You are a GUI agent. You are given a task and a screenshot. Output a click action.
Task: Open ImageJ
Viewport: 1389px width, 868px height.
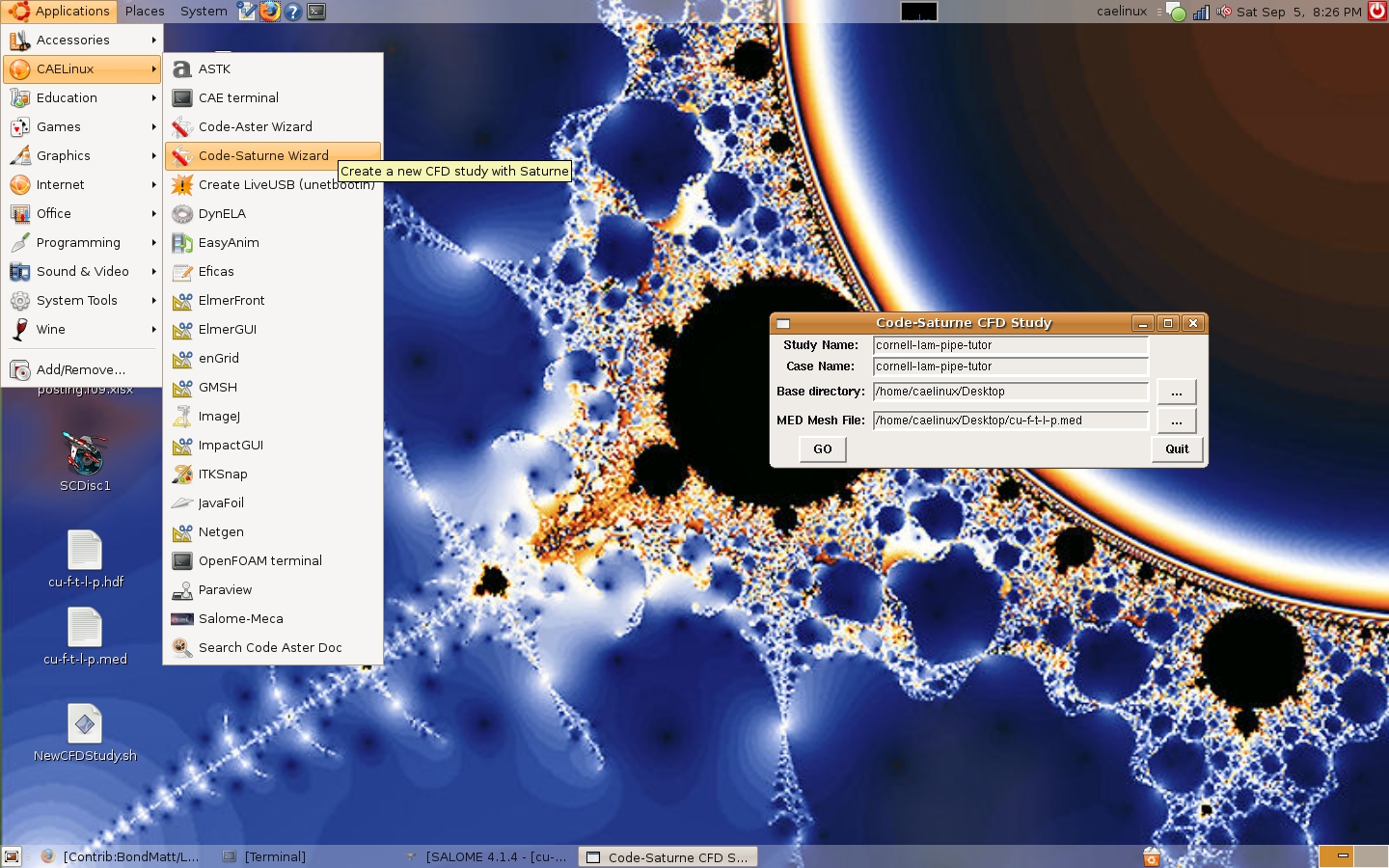click(273, 416)
